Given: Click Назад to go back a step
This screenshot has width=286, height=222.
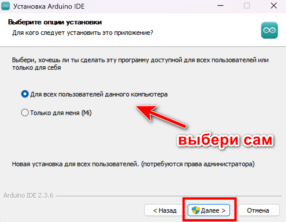Looking at the screenshot, I should (164, 210).
